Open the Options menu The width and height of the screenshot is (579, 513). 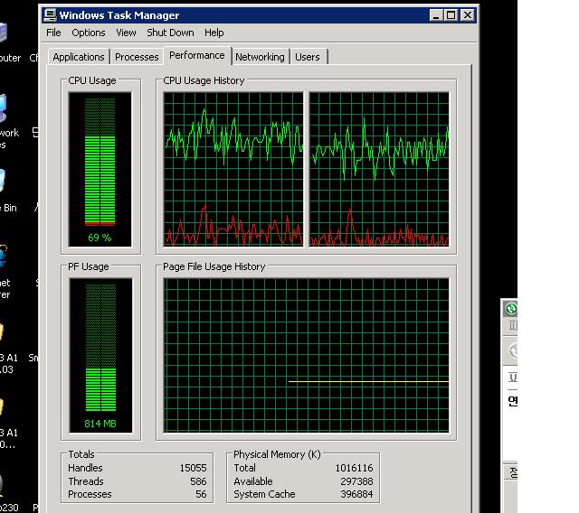pyautogui.click(x=89, y=33)
